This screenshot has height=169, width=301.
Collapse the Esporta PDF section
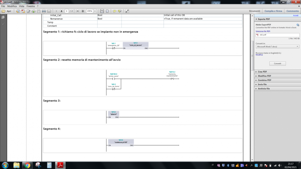[264, 19]
